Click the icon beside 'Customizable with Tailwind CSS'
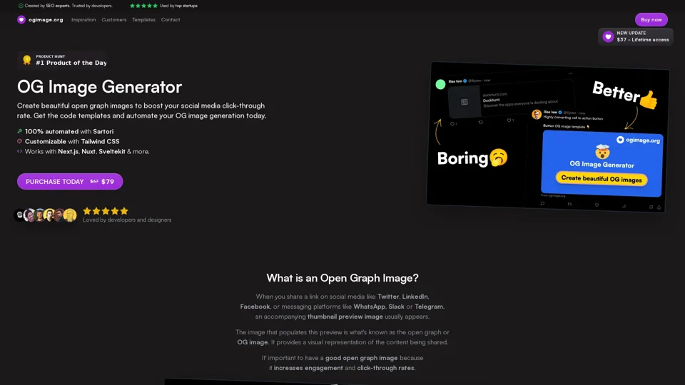Image resolution: width=685 pixels, height=385 pixels. [20, 141]
